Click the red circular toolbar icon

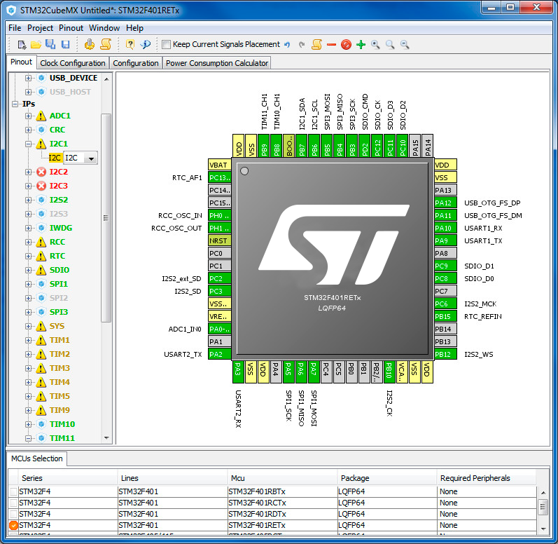(346, 44)
